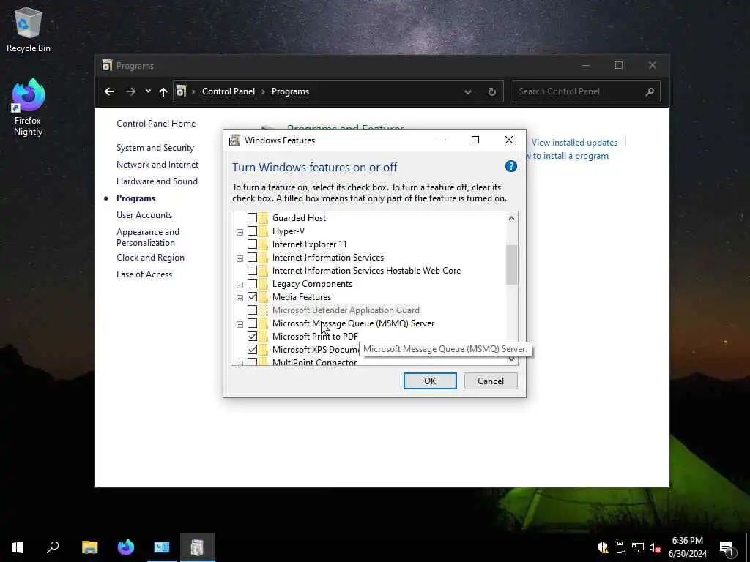Enable the Guarded Host checkbox
750x562 pixels.
click(x=252, y=218)
